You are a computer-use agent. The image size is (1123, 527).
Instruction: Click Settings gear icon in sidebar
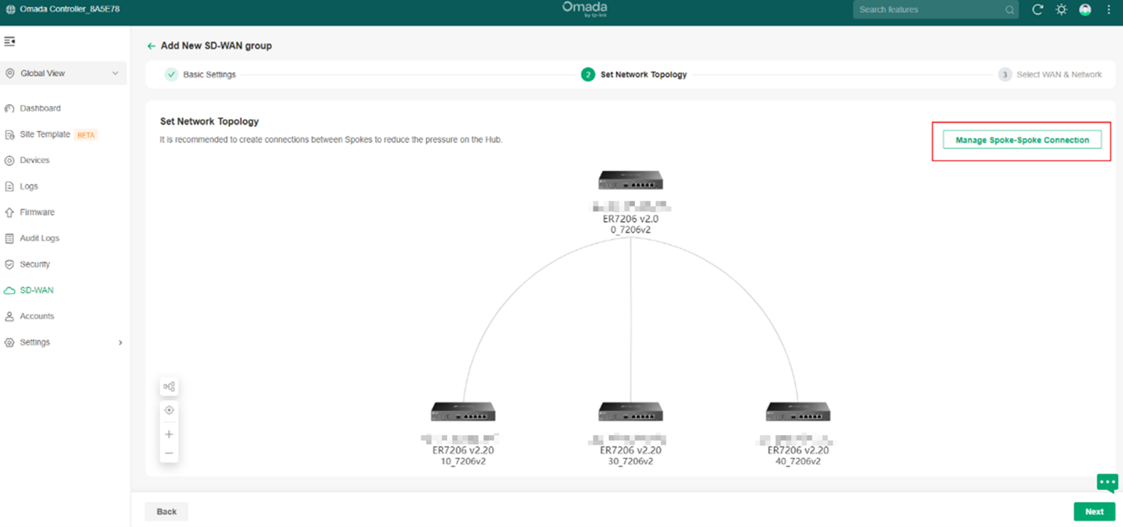point(9,343)
